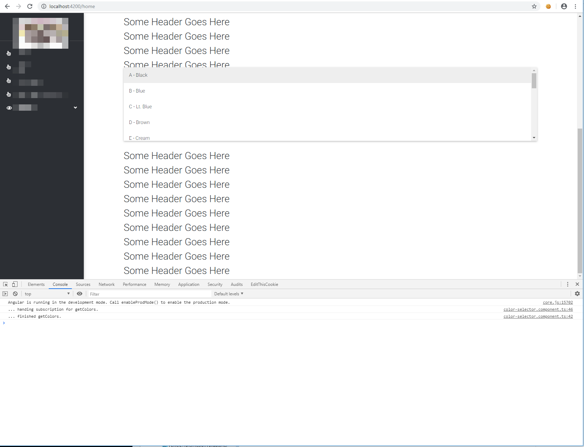Click the console prompt input line
The height and width of the screenshot is (447, 584).
[x=291, y=323]
